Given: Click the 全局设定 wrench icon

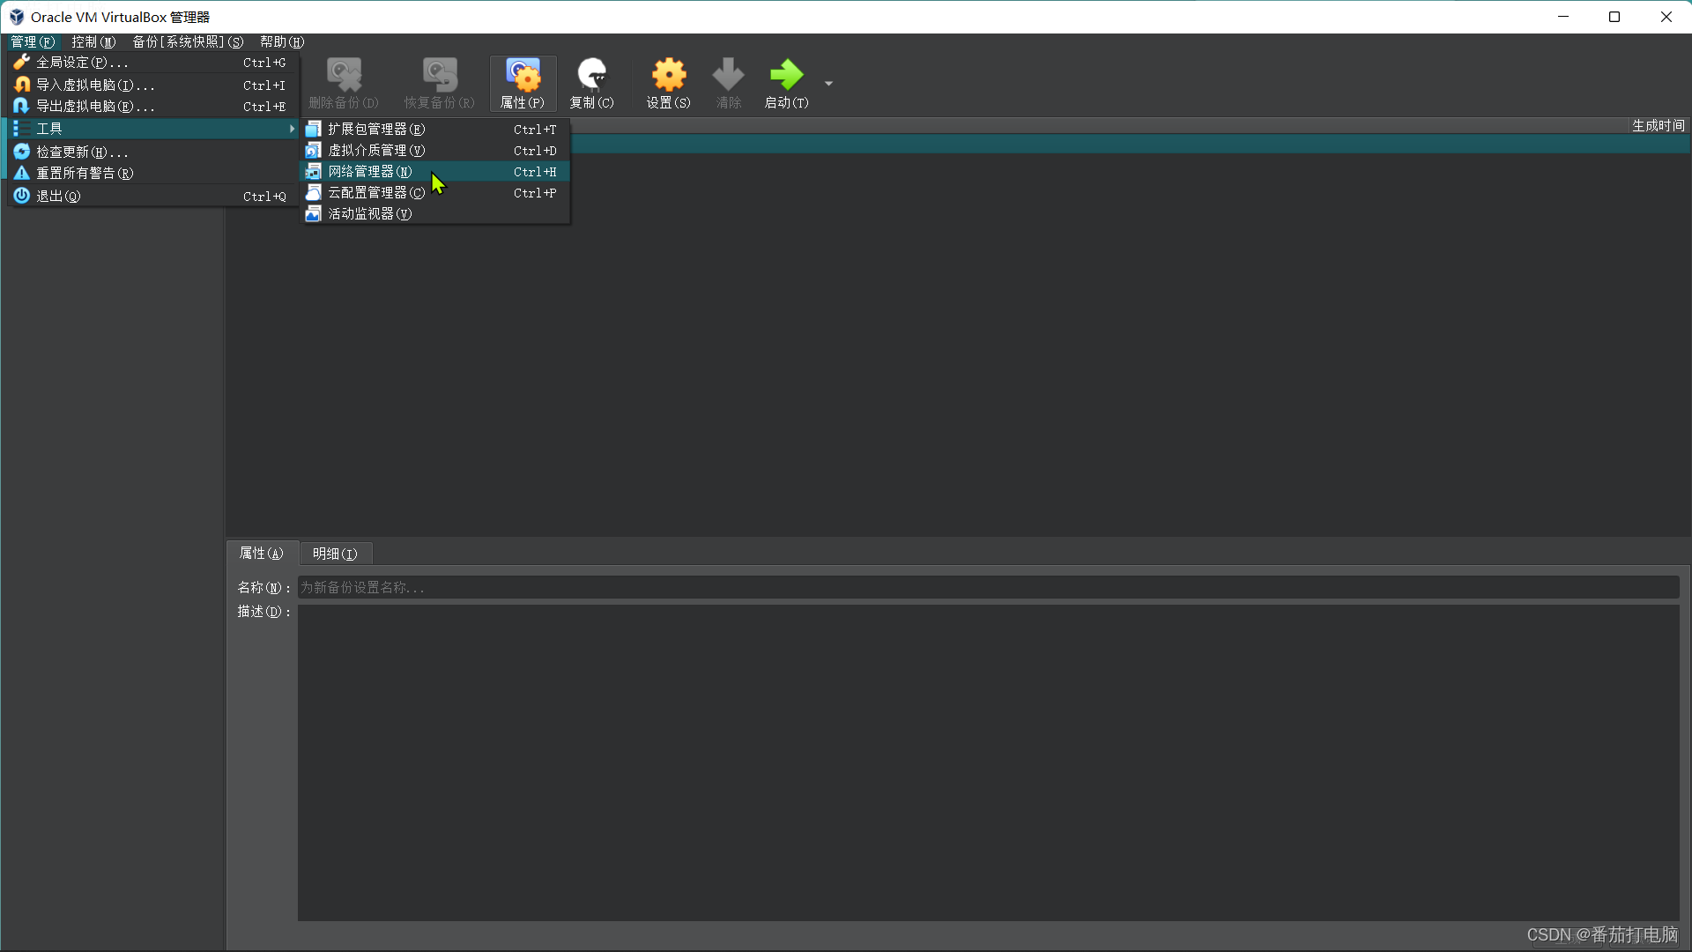Looking at the screenshot, I should [x=22, y=63].
